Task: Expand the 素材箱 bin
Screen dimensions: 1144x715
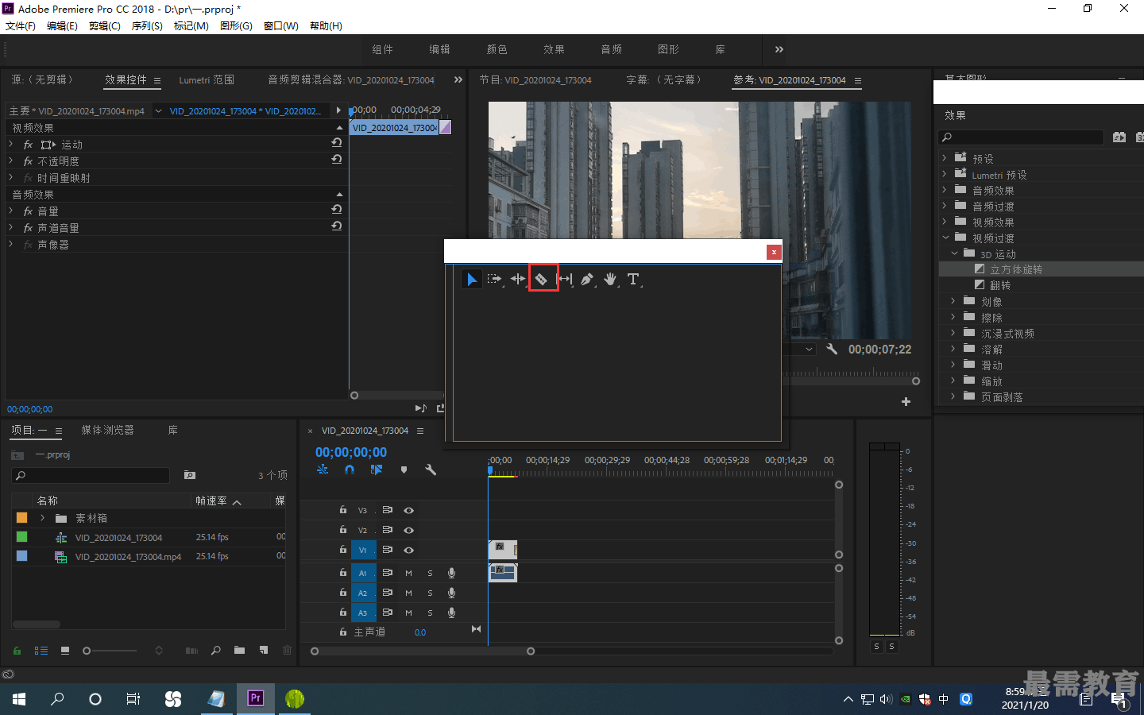Action: (42, 518)
